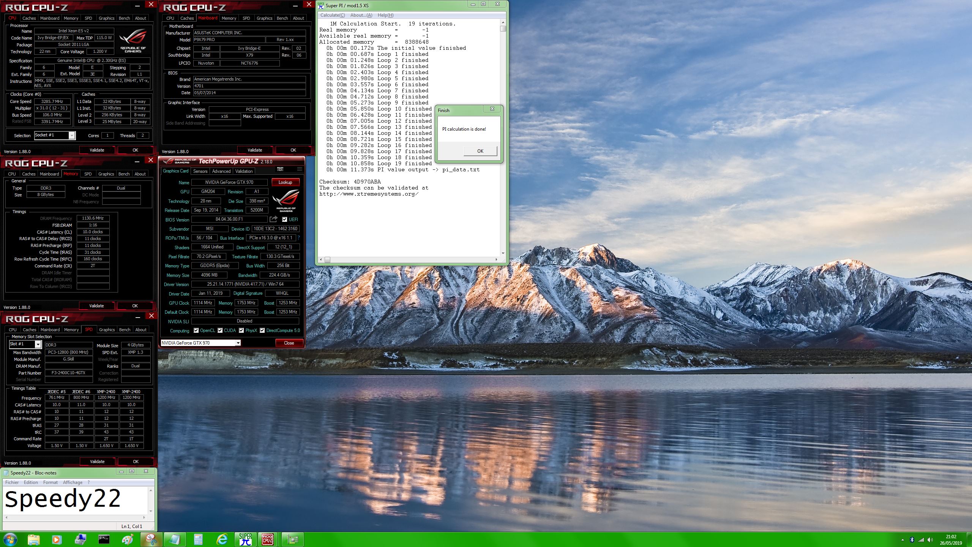Switch to GPU-Z graphics card taskbar icon
Screen dimensions: 972x547
(293, 539)
